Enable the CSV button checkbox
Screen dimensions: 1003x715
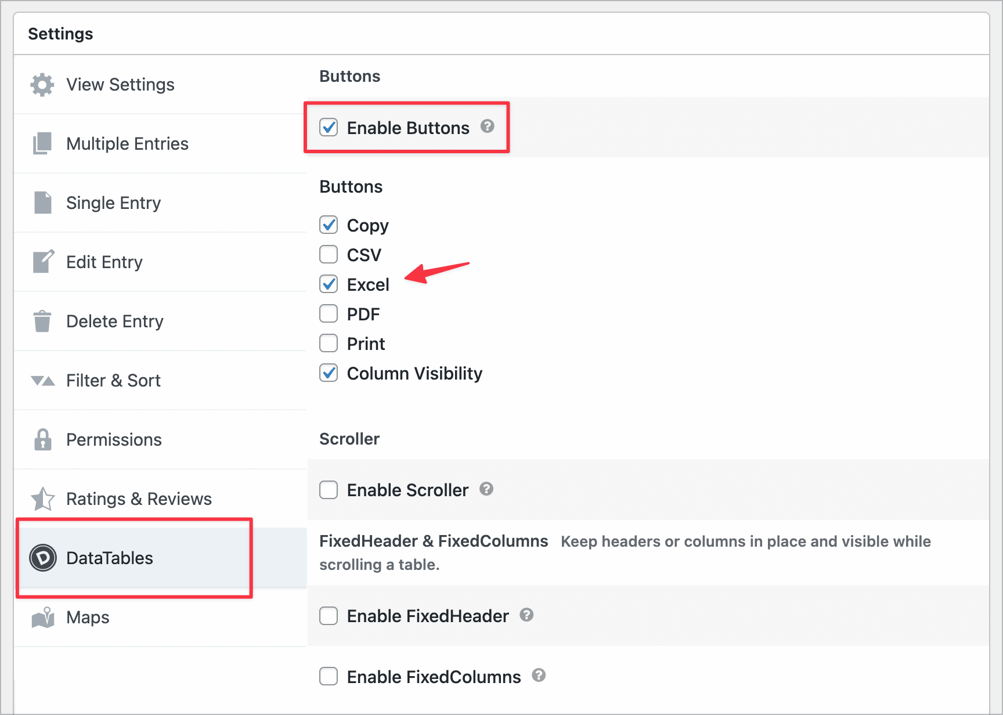329,254
